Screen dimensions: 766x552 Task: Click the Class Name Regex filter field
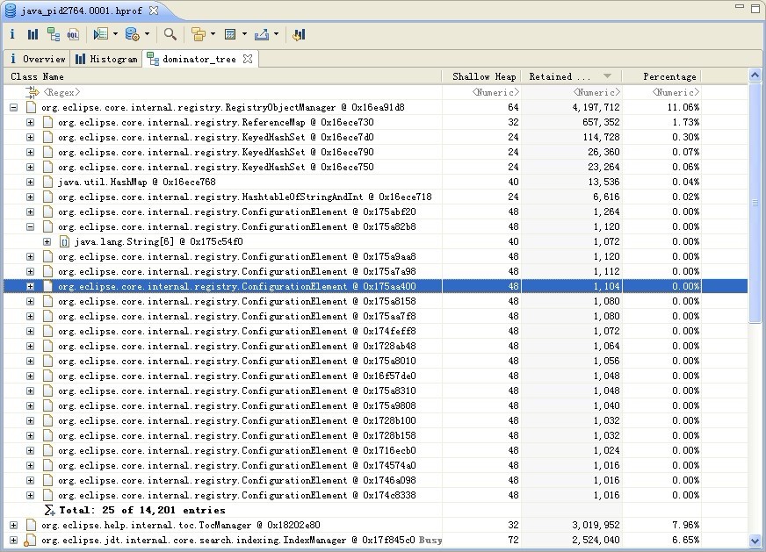(x=61, y=92)
